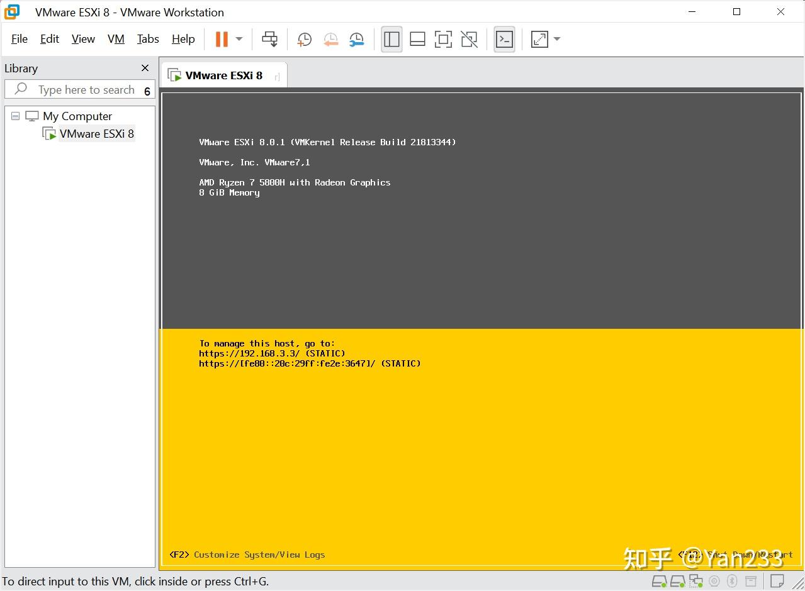Open the VM menu

(116, 39)
